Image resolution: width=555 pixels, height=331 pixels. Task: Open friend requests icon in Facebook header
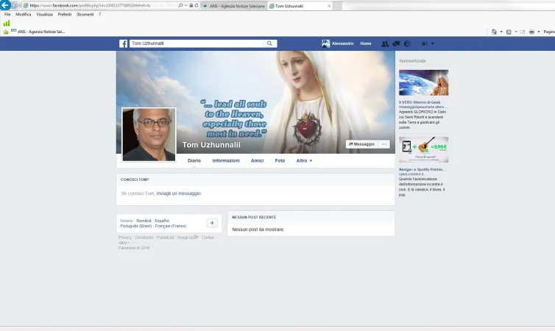(385, 44)
